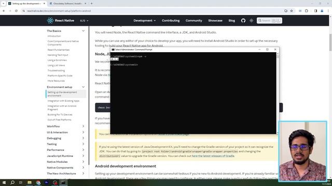
Task: Open the Contributing nav item
Action: 171,21
